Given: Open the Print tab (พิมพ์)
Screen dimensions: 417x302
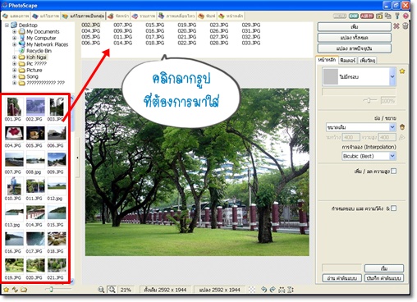Looking at the screenshot, I should click(x=207, y=16).
